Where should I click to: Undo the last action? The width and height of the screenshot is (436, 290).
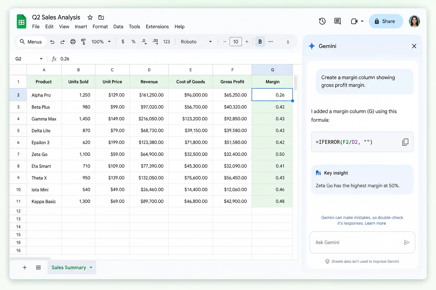point(52,42)
